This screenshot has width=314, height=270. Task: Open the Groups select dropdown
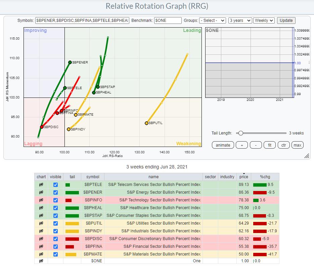(212, 21)
